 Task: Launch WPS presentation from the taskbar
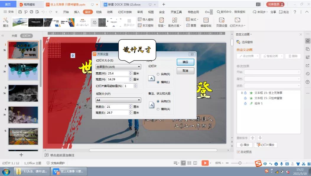(69, 171)
